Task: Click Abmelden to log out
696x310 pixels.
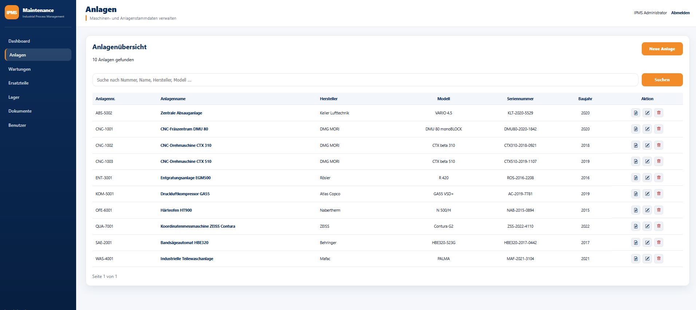Action: click(680, 13)
